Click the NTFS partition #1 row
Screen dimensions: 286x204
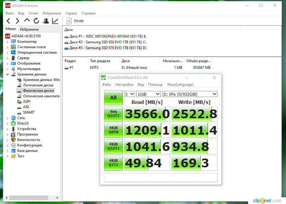click(x=138, y=68)
